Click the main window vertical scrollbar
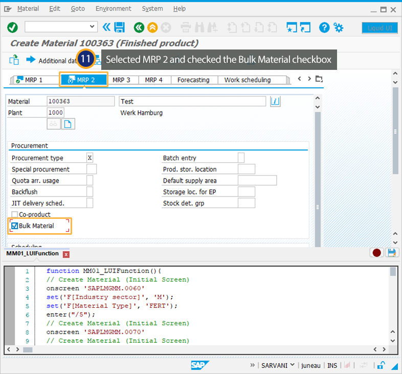The image size is (402, 374). 395,131
